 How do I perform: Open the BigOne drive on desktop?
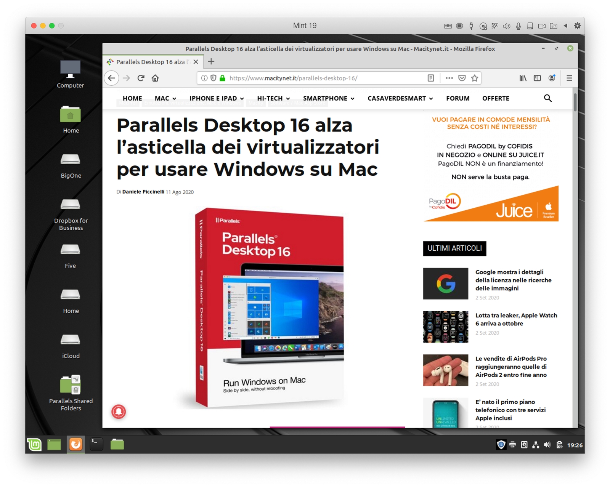pos(71,165)
